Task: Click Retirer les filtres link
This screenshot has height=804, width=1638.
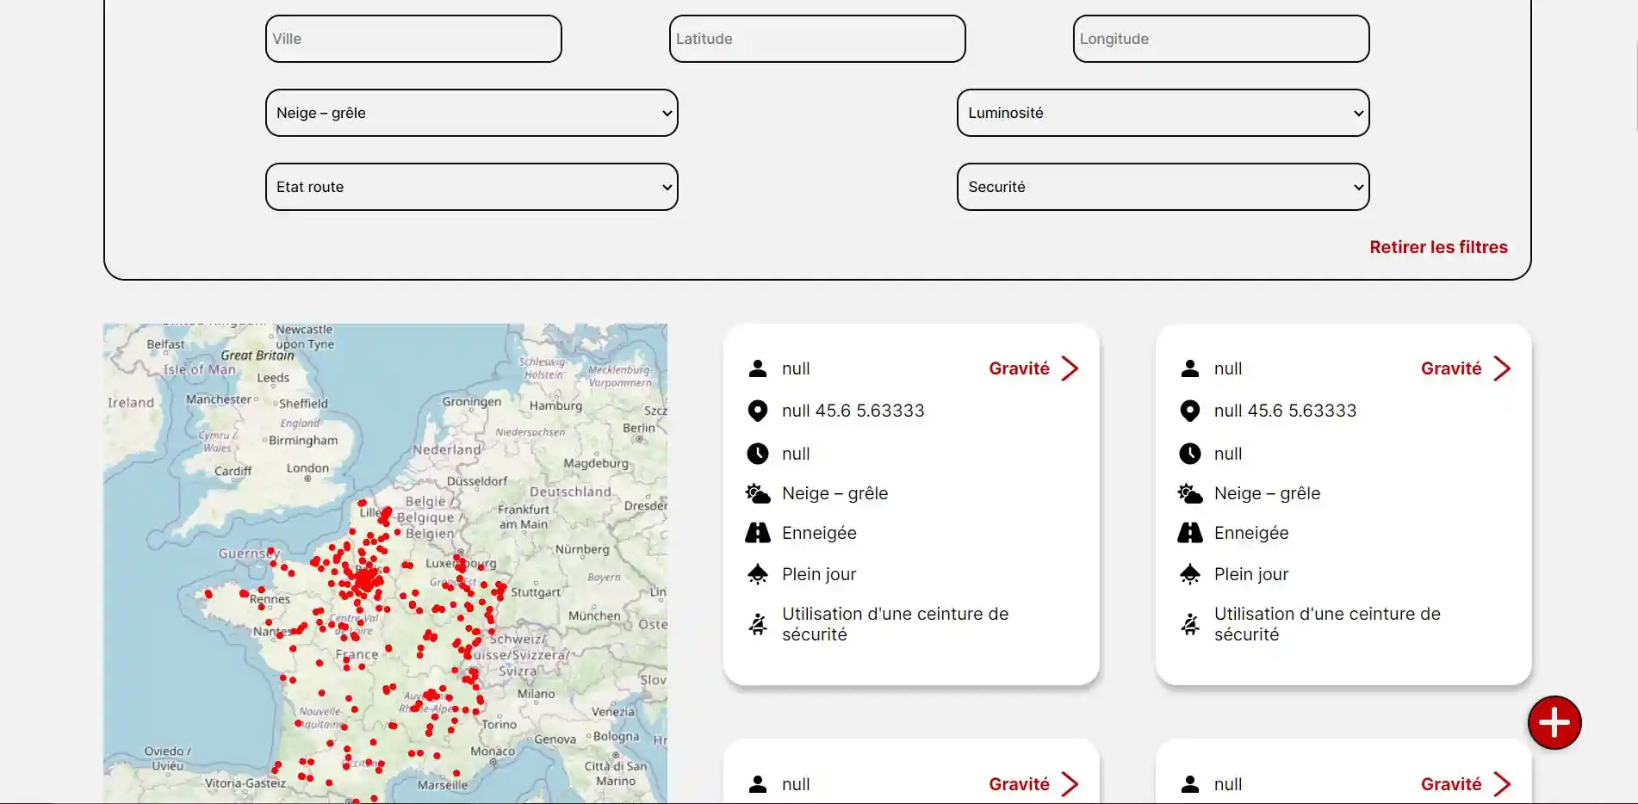Action: (1438, 247)
